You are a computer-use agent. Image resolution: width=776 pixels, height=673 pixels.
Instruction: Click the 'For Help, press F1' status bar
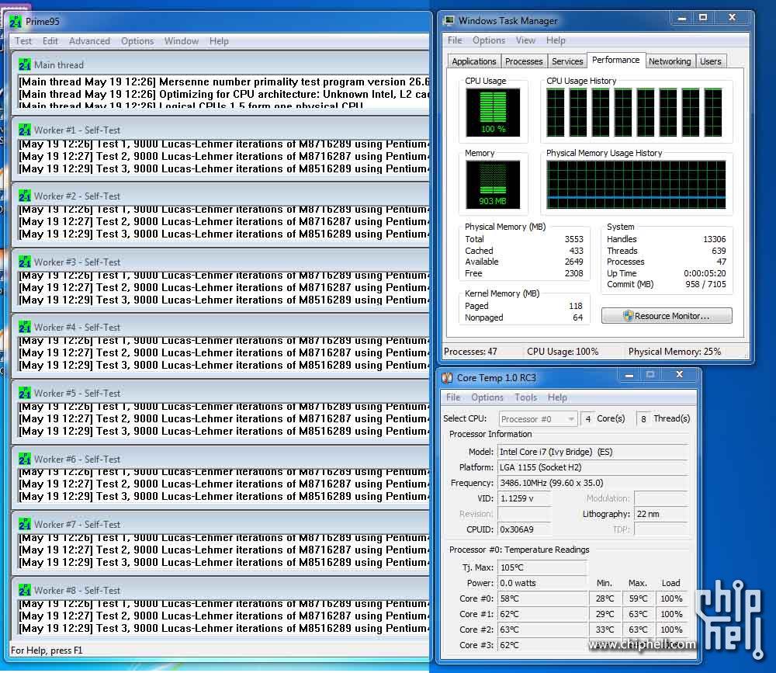(x=47, y=650)
